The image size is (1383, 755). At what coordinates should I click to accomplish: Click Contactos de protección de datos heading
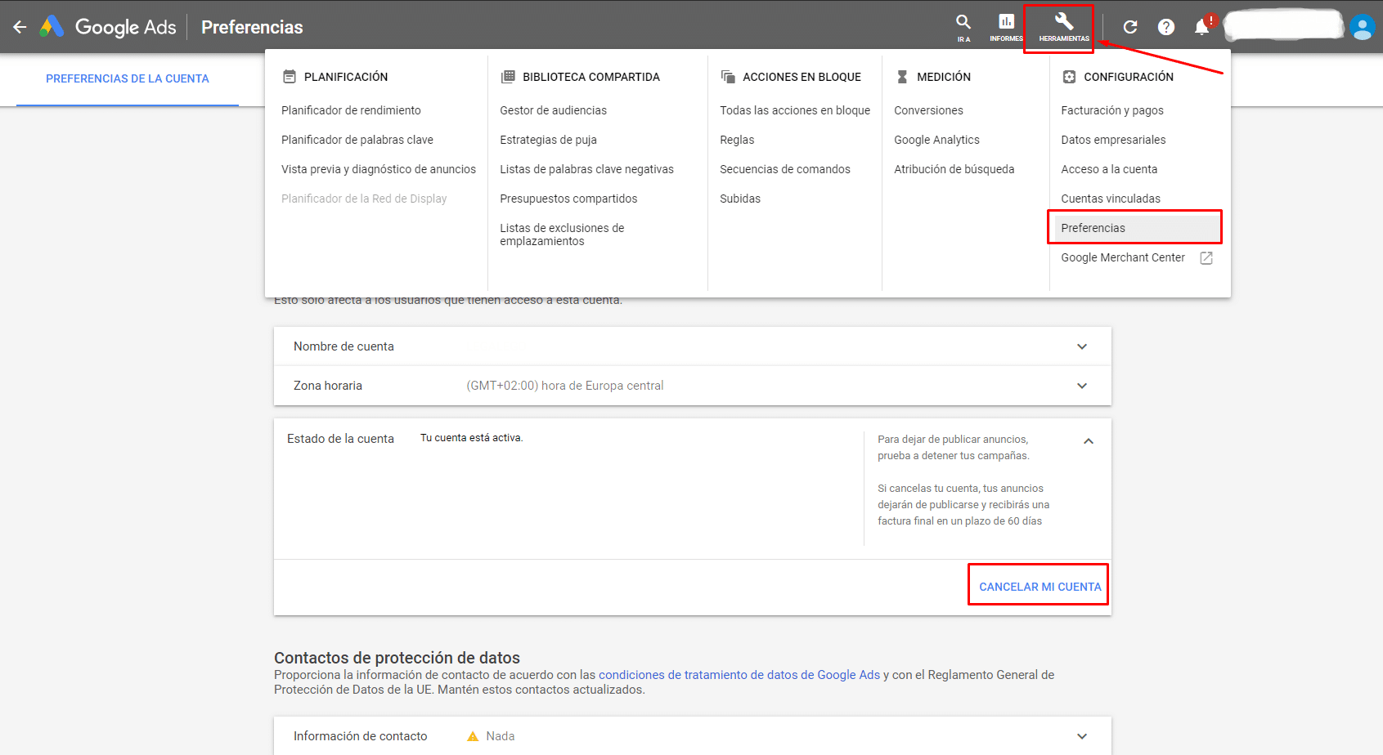[397, 658]
